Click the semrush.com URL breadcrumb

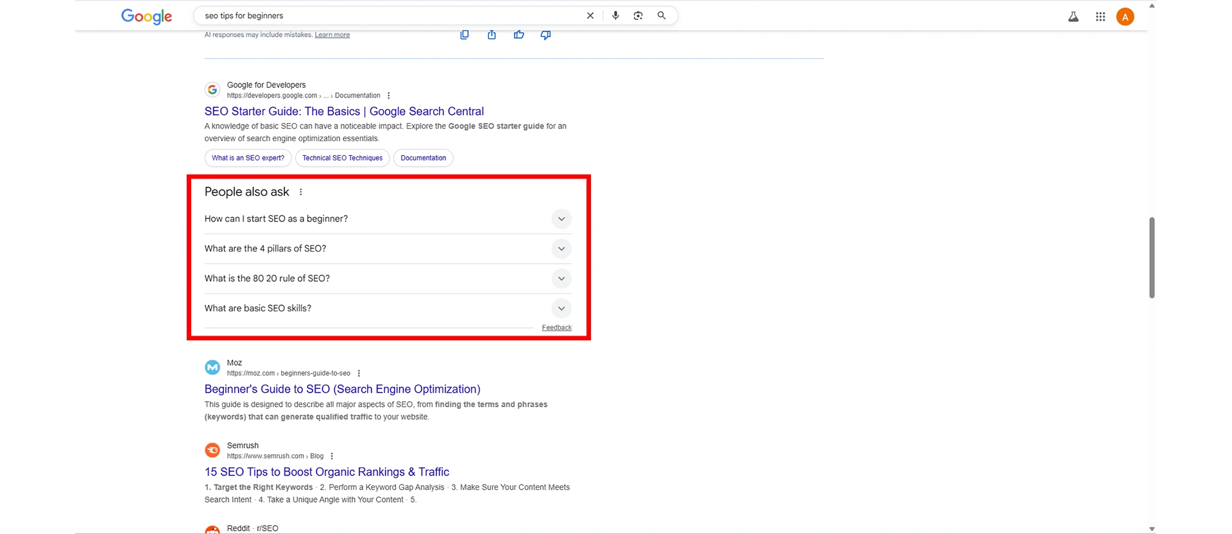(275, 456)
